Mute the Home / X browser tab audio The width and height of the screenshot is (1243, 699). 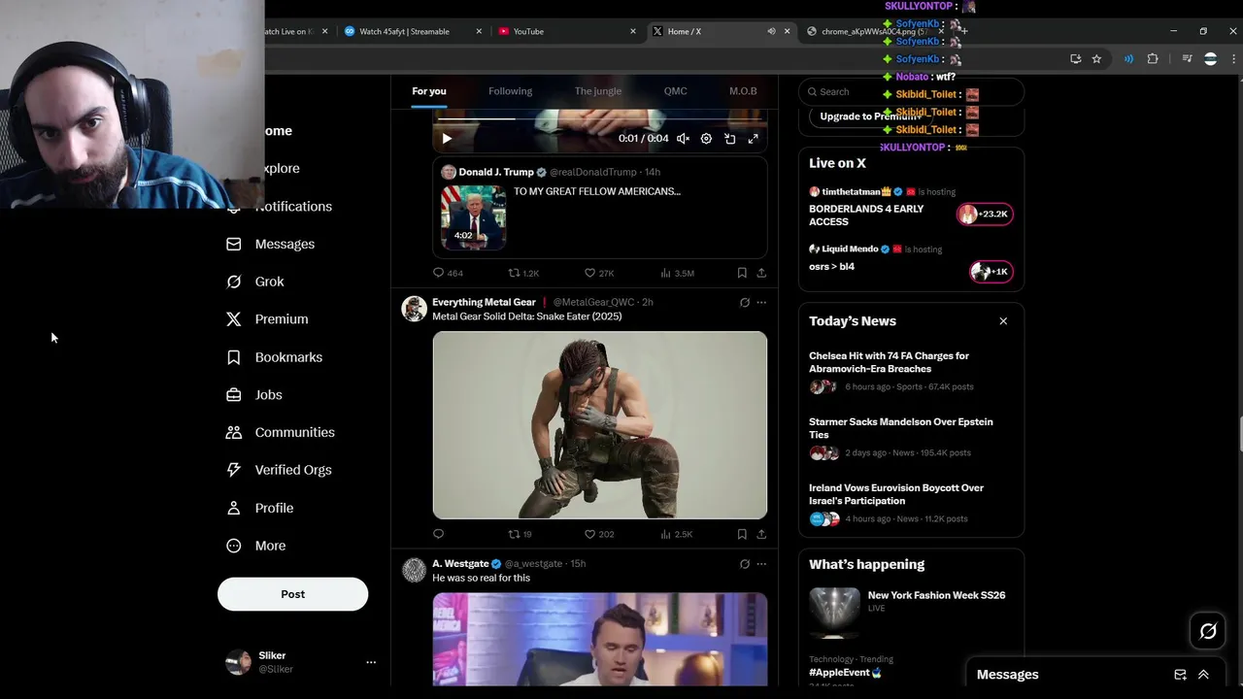coord(771,31)
